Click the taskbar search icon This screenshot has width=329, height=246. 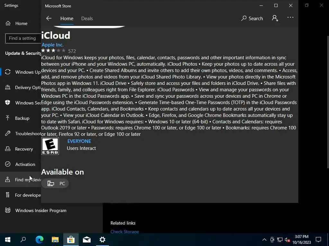pos(23,240)
